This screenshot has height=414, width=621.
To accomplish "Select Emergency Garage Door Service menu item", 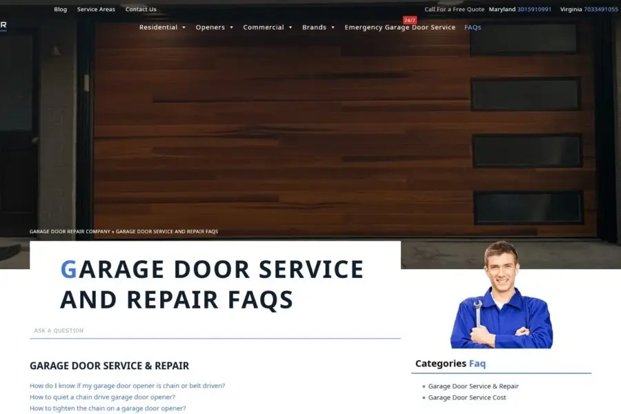I will click(400, 28).
